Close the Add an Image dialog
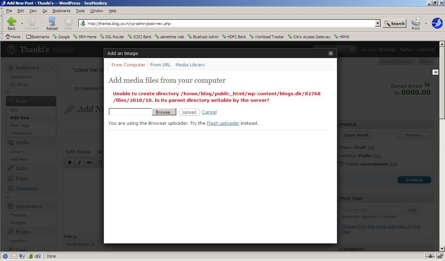This screenshot has width=445, height=261. point(331,53)
